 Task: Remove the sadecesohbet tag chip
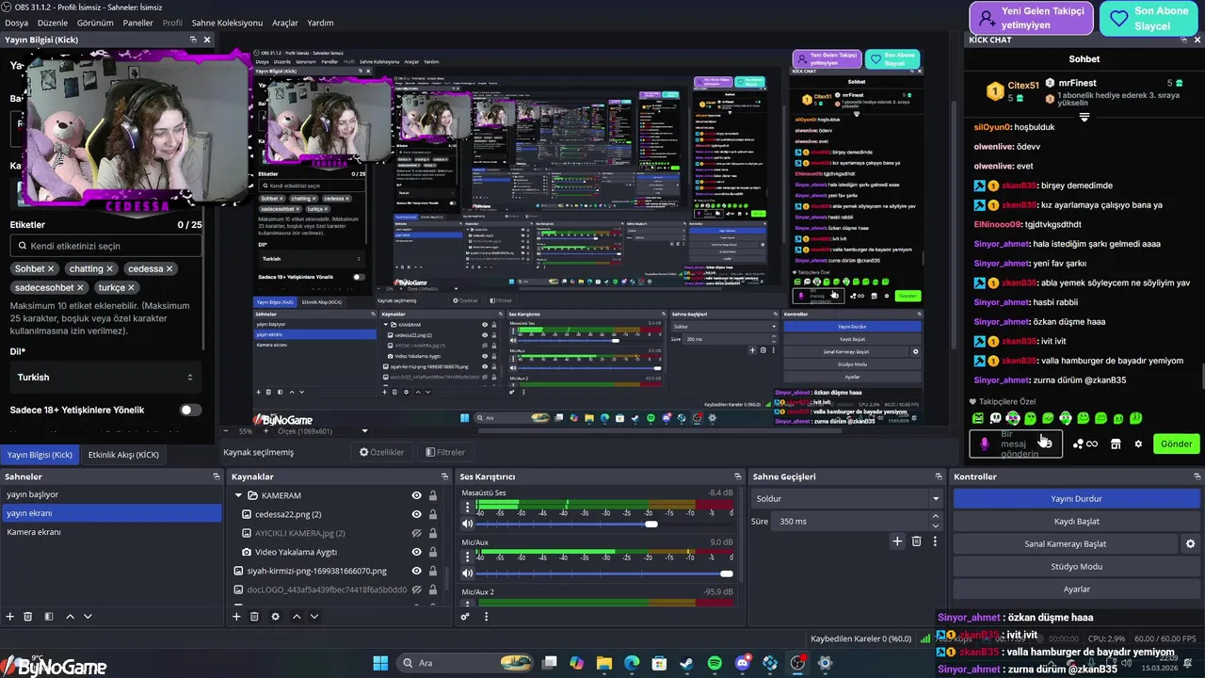(x=81, y=288)
